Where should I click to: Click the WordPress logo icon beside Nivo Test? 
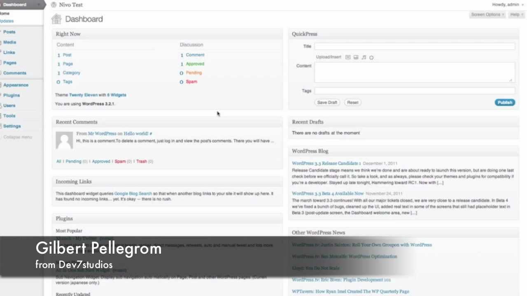[54, 5]
